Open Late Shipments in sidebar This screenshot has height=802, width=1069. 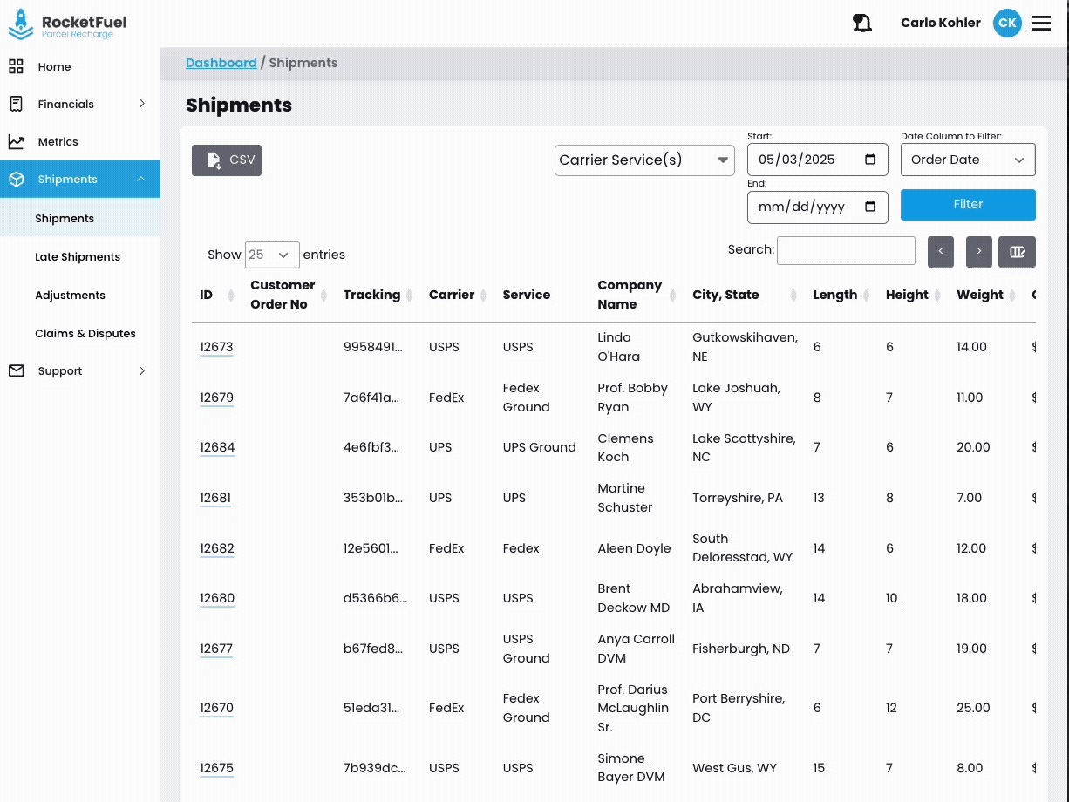[78, 257]
